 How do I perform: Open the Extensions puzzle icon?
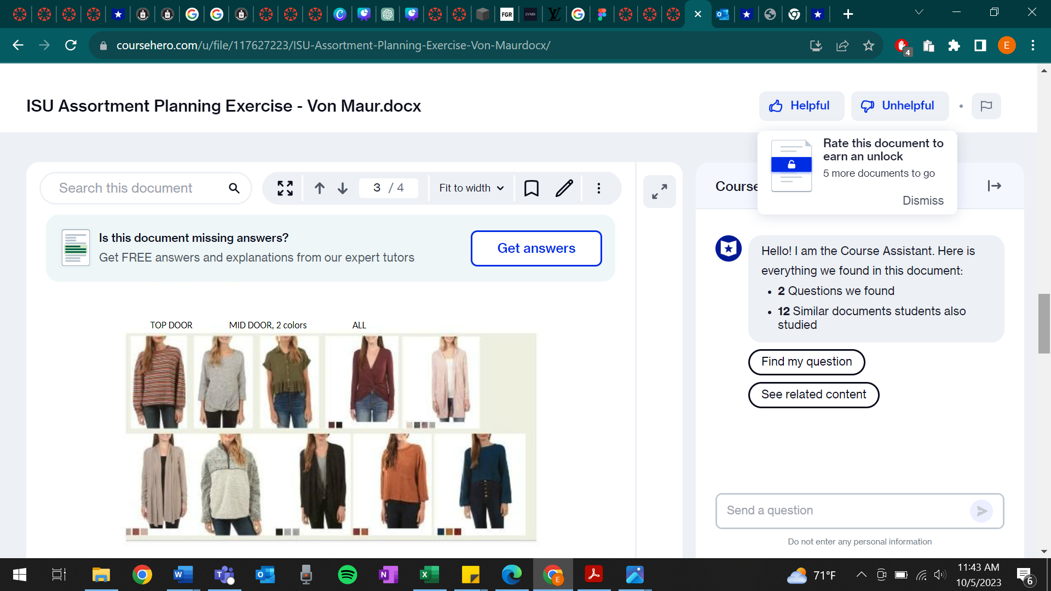[x=954, y=45]
